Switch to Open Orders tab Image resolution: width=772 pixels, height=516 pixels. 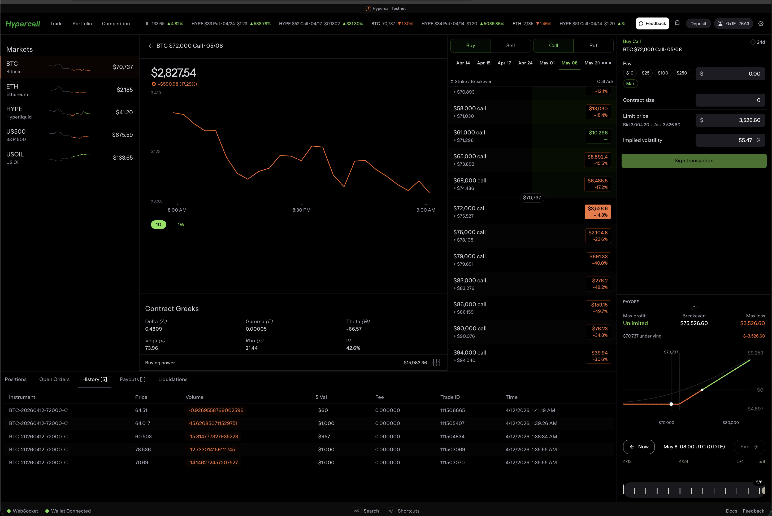54,379
